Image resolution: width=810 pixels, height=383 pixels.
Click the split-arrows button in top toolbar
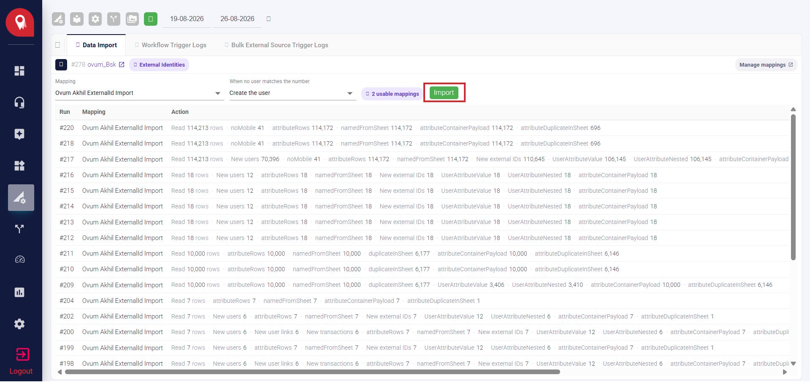pyautogui.click(x=114, y=19)
